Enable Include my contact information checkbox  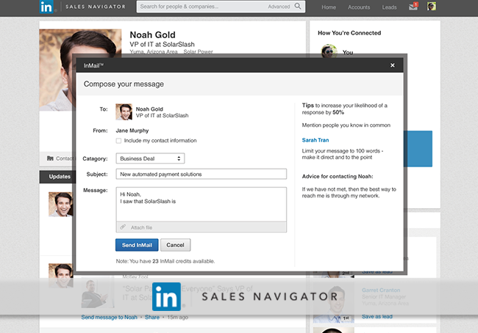pos(119,141)
